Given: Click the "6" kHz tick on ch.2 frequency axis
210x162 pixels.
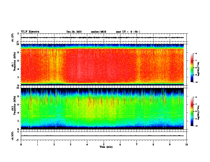Looking at the screenshot, I should coord(19,105).
